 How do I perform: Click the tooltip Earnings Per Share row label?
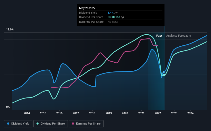point(91,22)
